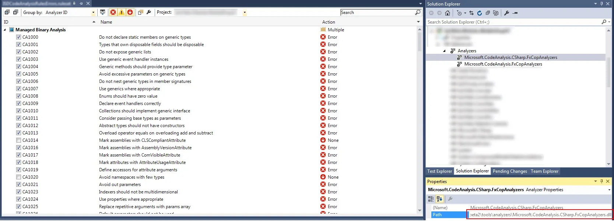Uncheck the CA1000 rule checkbox

18,37
